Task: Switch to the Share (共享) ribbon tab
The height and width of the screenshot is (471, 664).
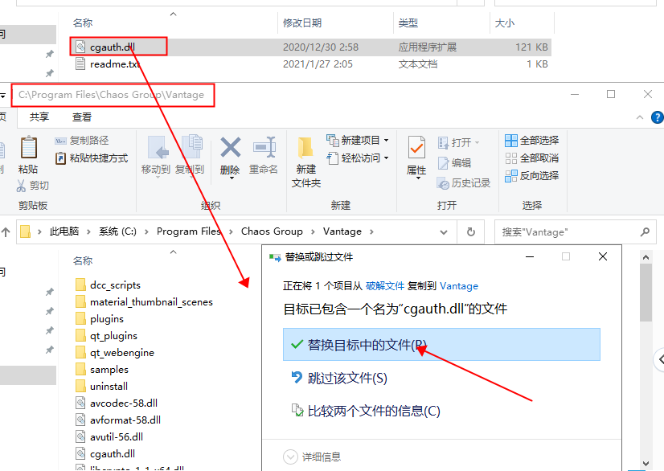Action: coord(39,117)
